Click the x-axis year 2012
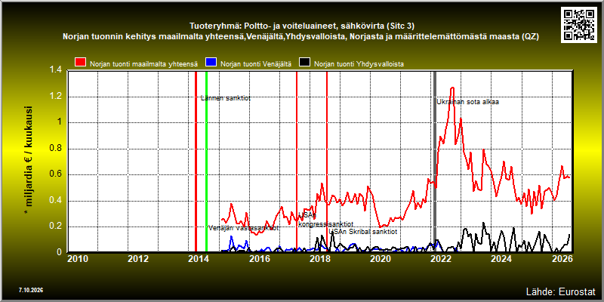604x302 pixels. click(x=139, y=259)
